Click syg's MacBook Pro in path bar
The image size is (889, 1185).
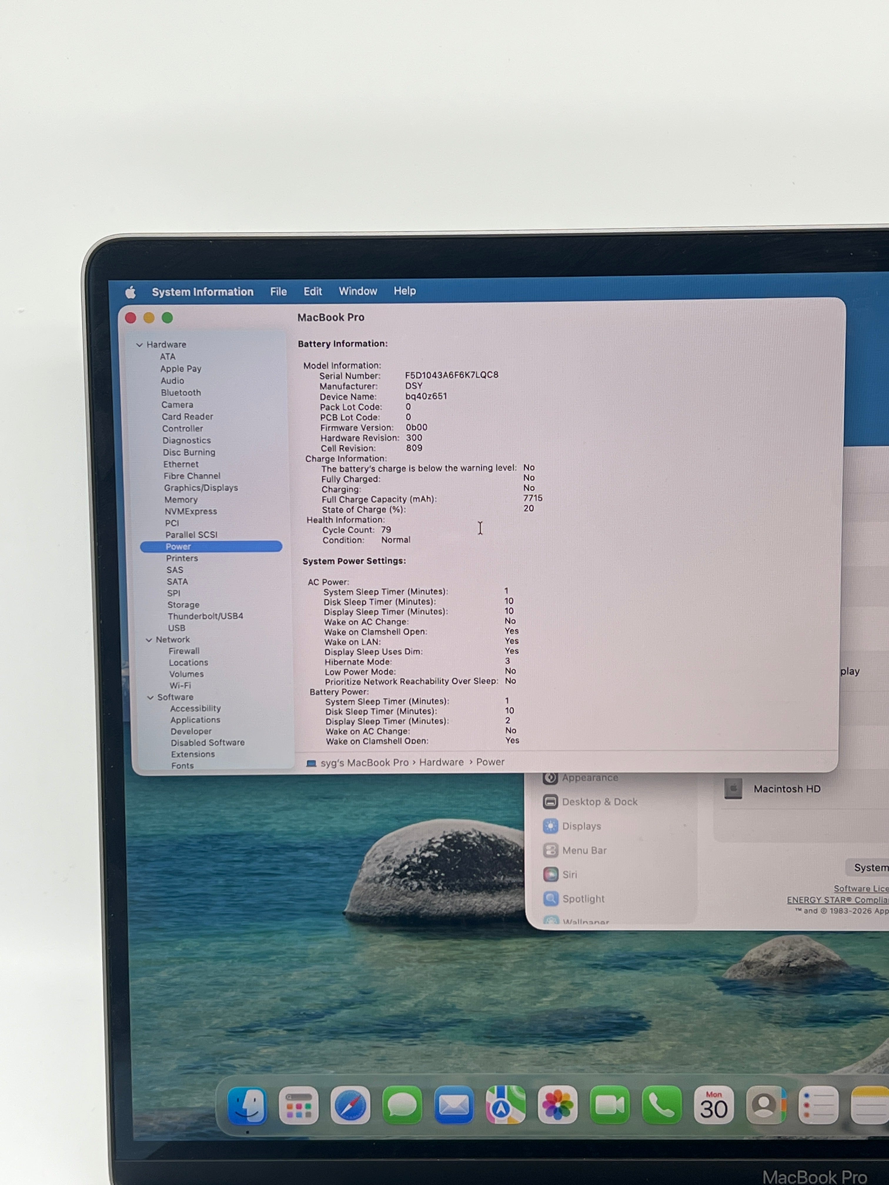pyautogui.click(x=364, y=763)
